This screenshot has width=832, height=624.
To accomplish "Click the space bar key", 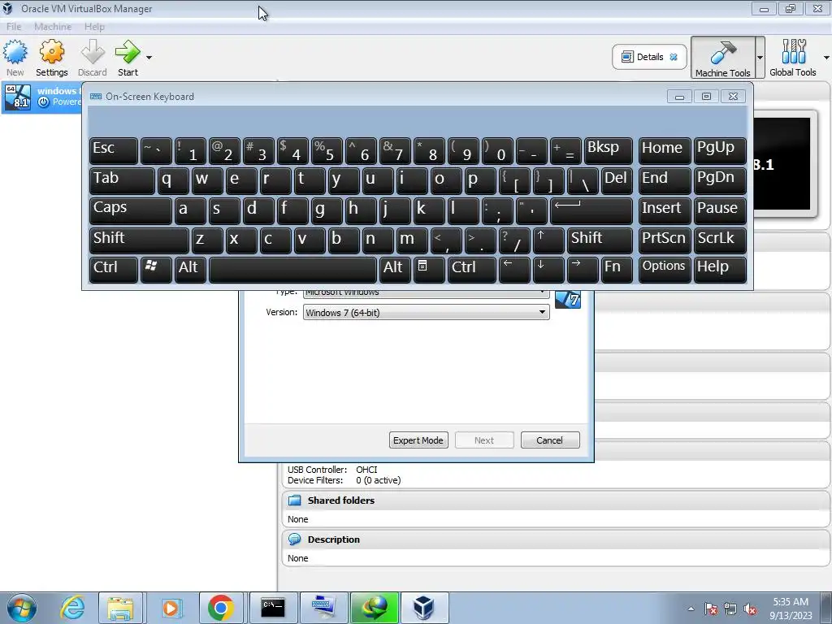I will 292,270.
